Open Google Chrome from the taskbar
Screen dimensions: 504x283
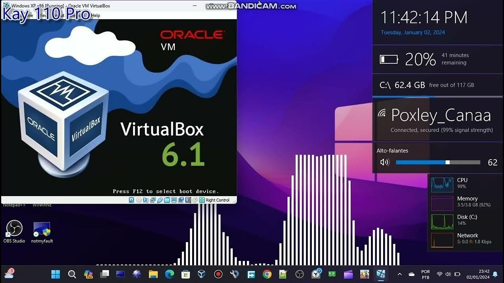tap(267, 274)
